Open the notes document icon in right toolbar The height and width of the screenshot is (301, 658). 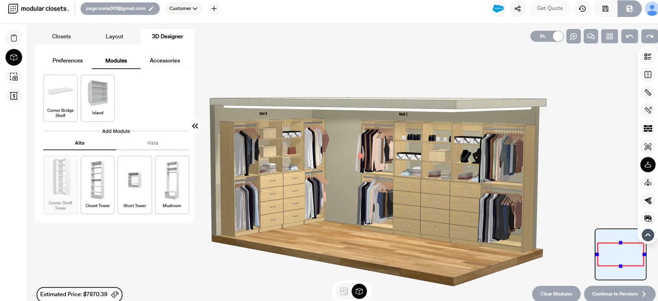pyautogui.click(x=648, y=75)
